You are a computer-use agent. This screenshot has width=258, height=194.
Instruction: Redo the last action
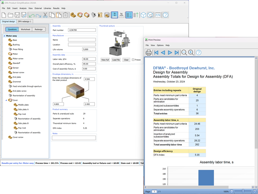click(x=38, y=16)
